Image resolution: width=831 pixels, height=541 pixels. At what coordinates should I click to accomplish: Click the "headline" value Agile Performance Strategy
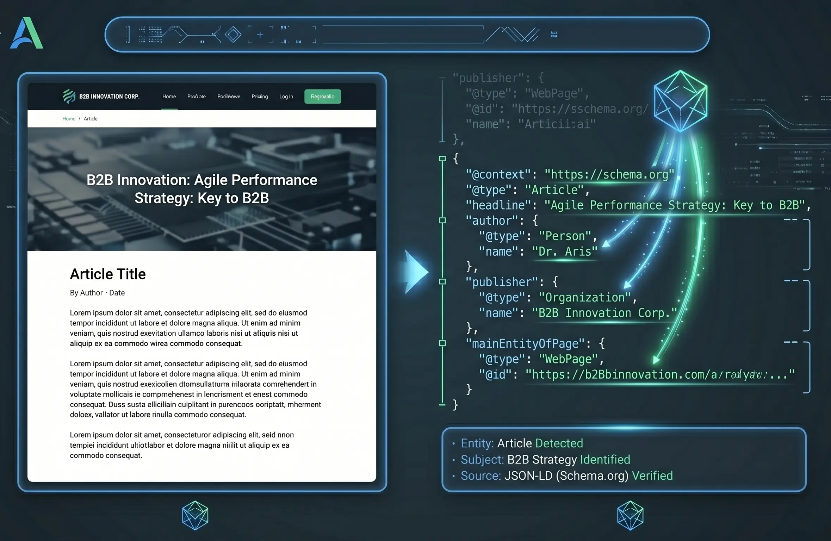pyautogui.click(x=675, y=205)
